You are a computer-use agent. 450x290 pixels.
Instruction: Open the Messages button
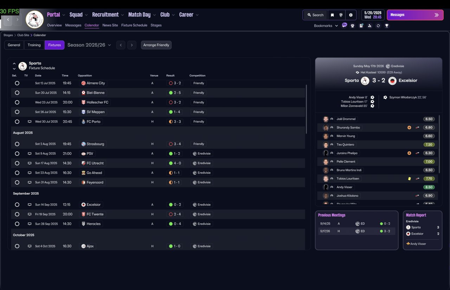coord(415,15)
